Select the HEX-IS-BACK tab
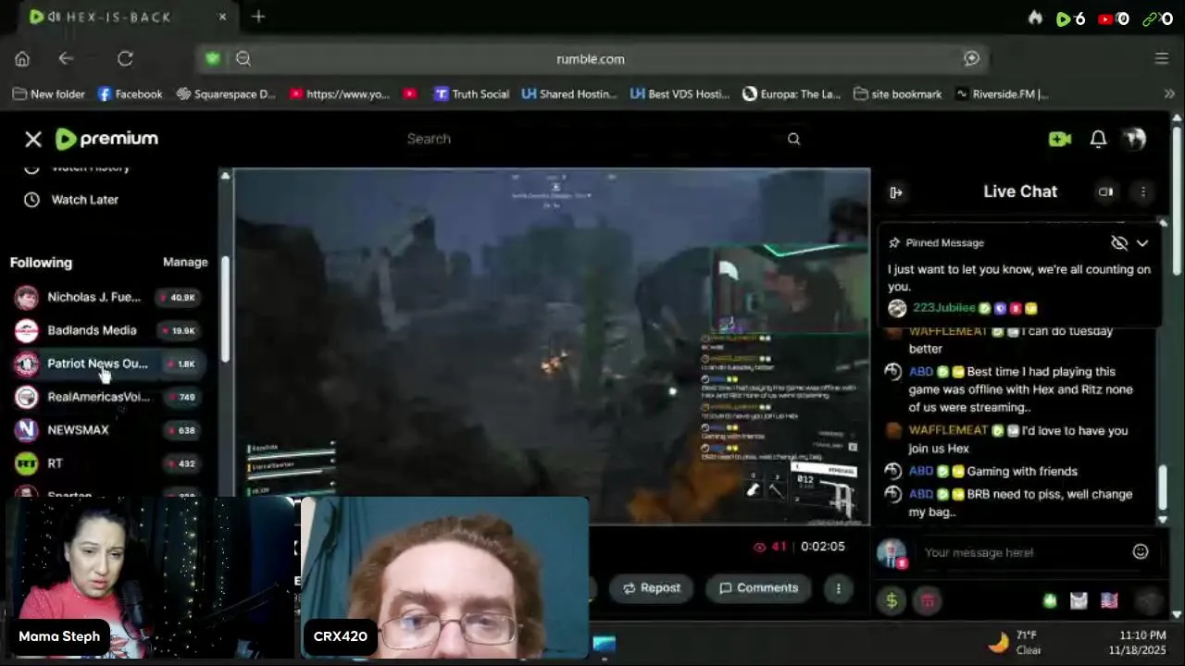Viewport: 1185px width, 666px height. pos(127,17)
